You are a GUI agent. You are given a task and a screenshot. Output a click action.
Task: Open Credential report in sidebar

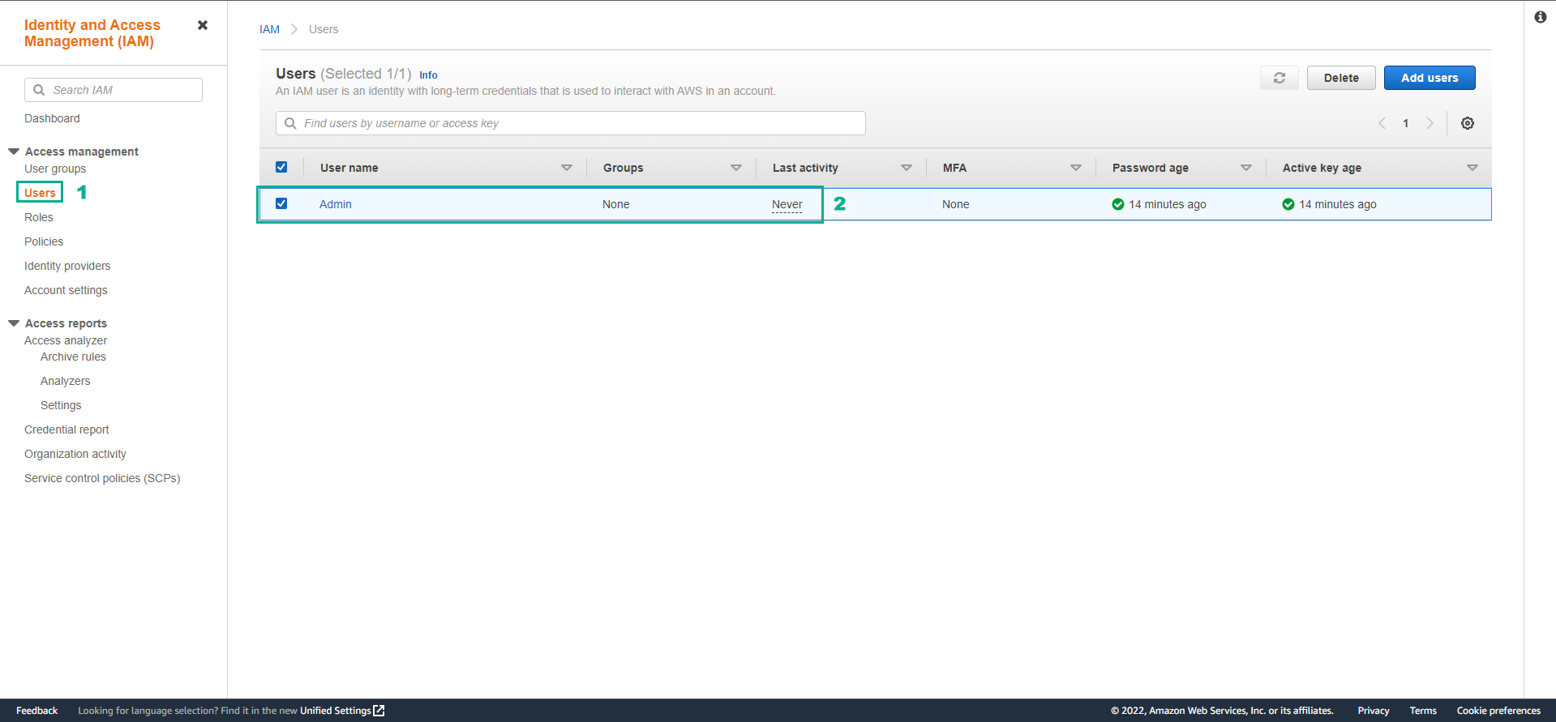tap(66, 429)
